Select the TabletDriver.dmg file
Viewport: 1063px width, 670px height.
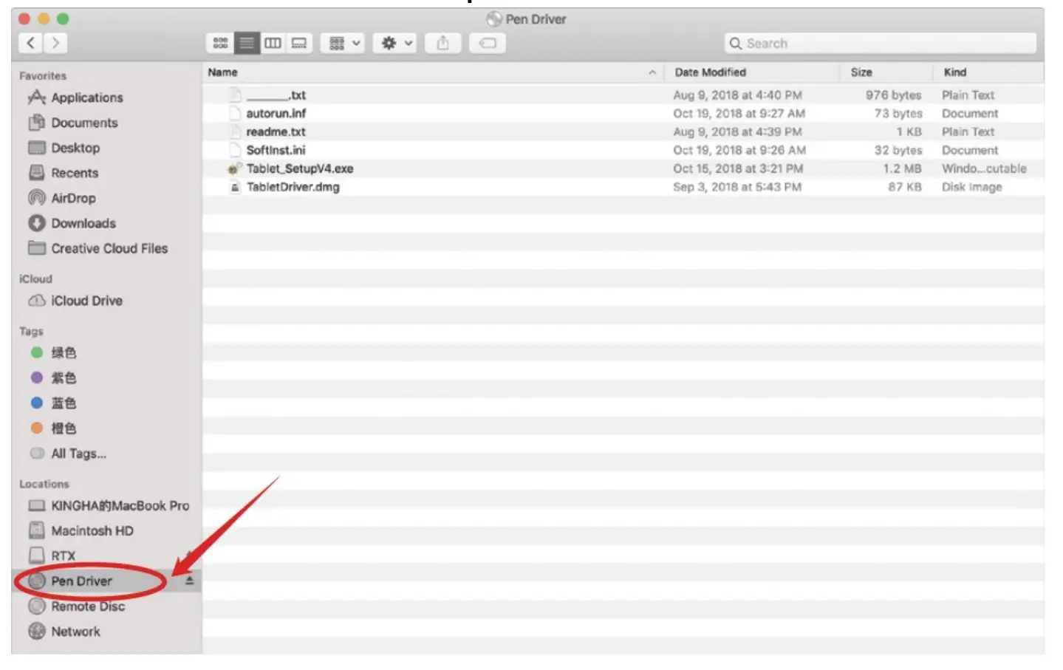(x=293, y=187)
